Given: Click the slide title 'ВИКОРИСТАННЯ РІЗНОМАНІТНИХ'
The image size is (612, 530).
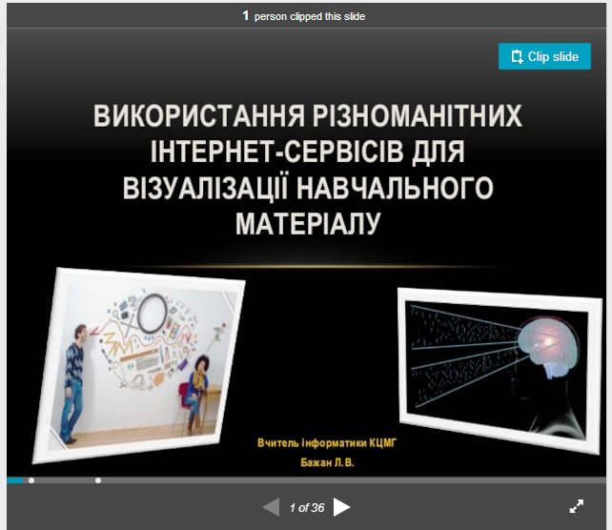Looking at the screenshot, I should click(x=308, y=116).
